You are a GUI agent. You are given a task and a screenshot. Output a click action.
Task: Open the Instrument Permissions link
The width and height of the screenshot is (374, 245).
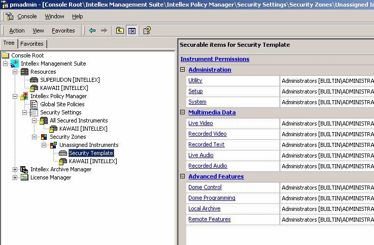(x=215, y=59)
